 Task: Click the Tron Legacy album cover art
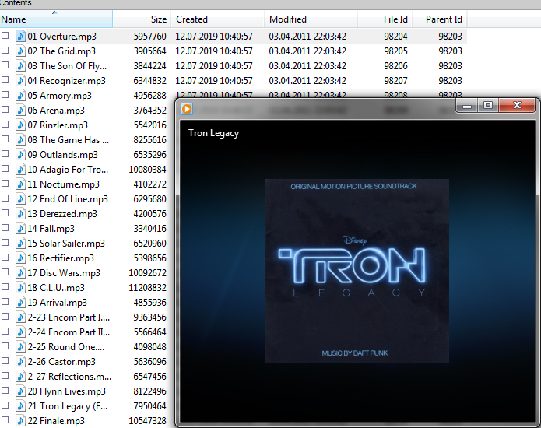point(357,271)
